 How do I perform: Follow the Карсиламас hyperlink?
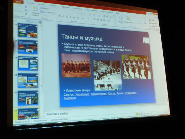(x=99, y=94)
